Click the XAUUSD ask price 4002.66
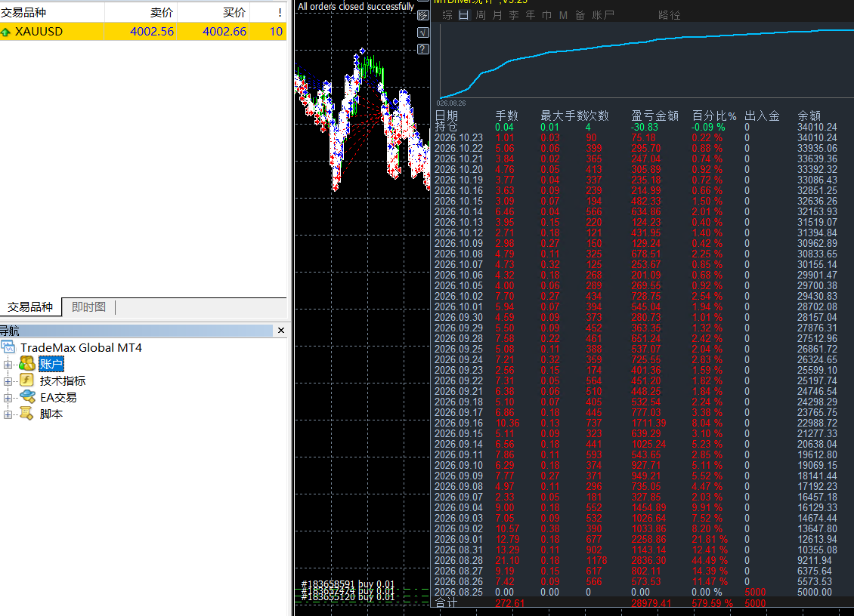Viewport: 854px width, 616px height. 224,32
